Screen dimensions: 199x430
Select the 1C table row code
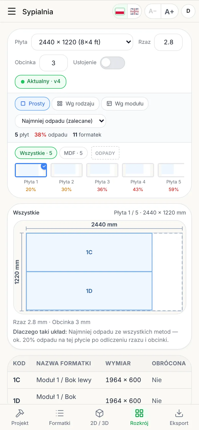click(17, 380)
